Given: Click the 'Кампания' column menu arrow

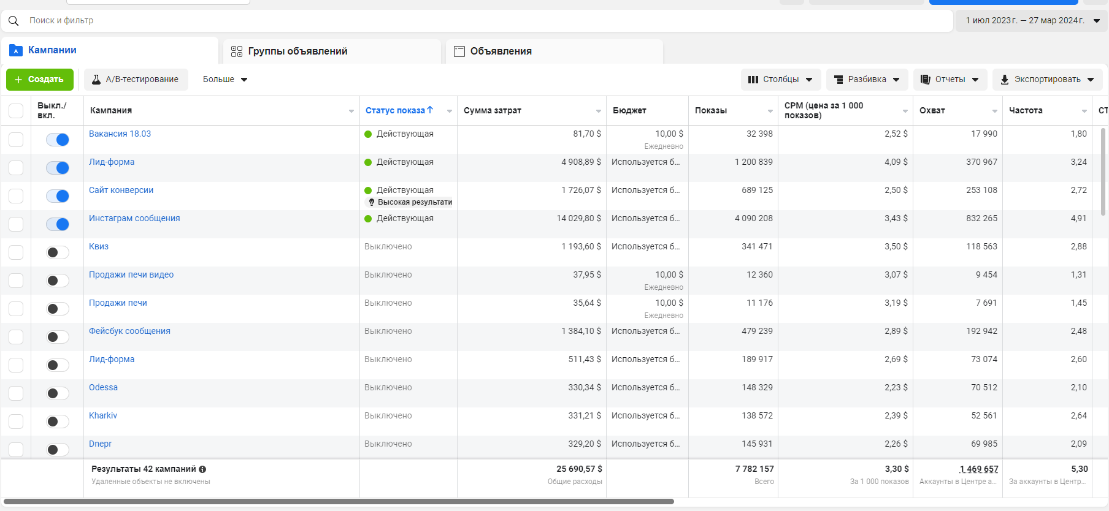Looking at the screenshot, I should pos(351,111).
